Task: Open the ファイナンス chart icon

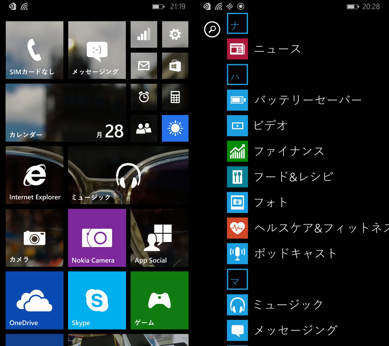Action: pyautogui.click(x=237, y=151)
